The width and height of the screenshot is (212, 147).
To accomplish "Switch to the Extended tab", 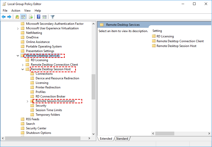I will pyautogui.click(x=106, y=138).
